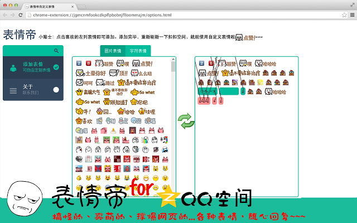
Task: Add the lit candle emoticon
Action: (x=113, y=130)
